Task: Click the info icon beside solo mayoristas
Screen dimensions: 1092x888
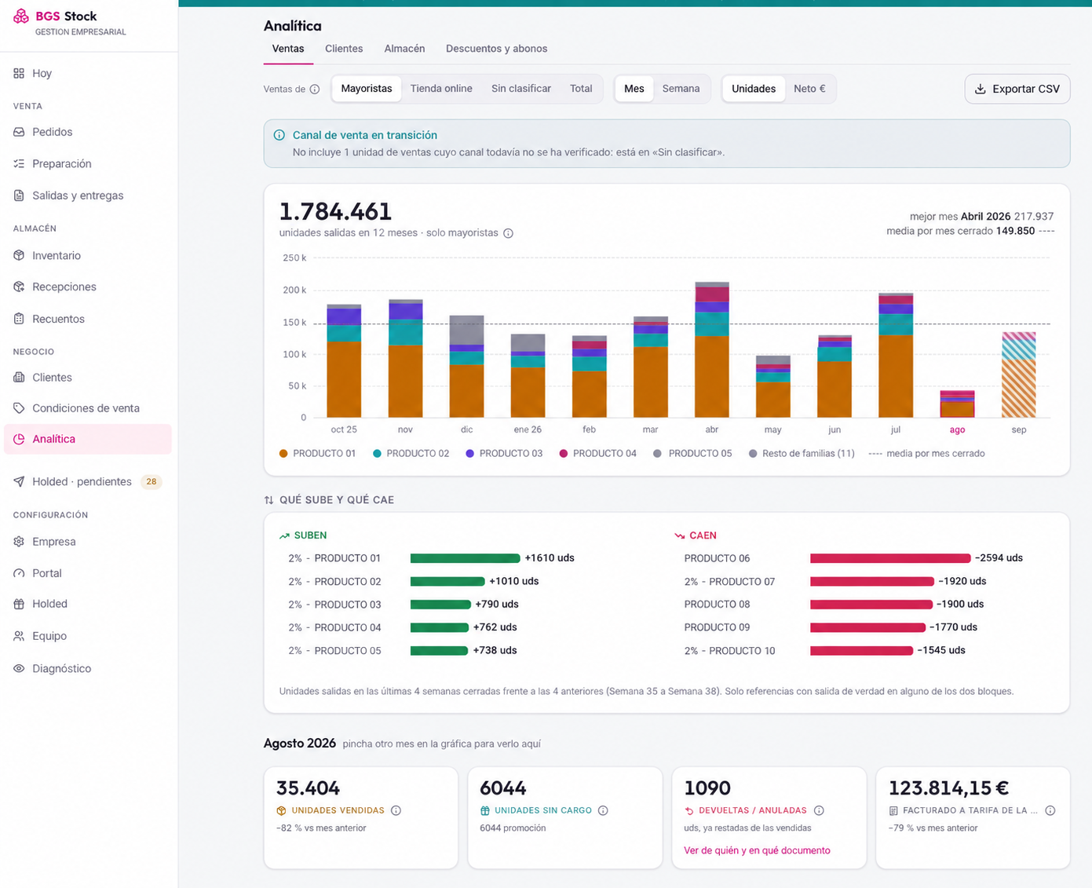Action: point(508,233)
